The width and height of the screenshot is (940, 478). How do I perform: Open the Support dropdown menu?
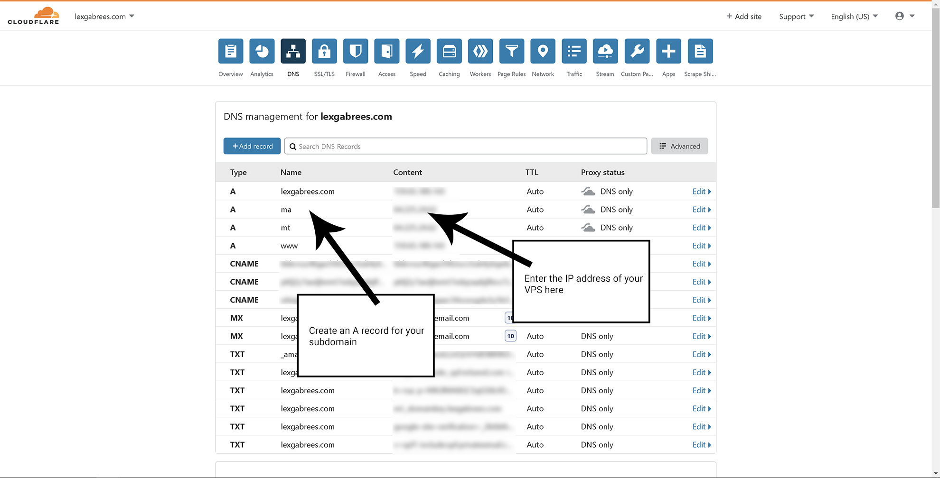(x=796, y=17)
